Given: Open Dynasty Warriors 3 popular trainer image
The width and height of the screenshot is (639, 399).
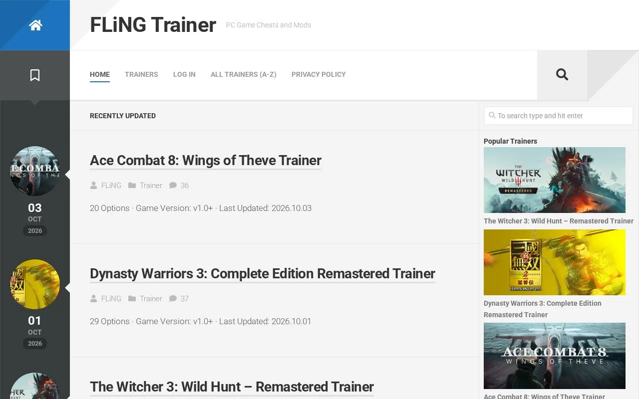Looking at the screenshot, I should pos(555,262).
